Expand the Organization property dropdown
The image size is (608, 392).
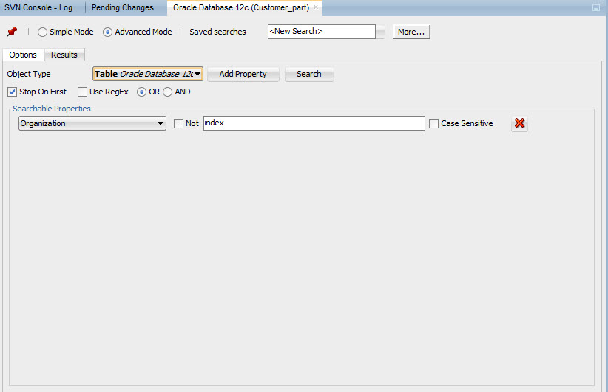161,124
